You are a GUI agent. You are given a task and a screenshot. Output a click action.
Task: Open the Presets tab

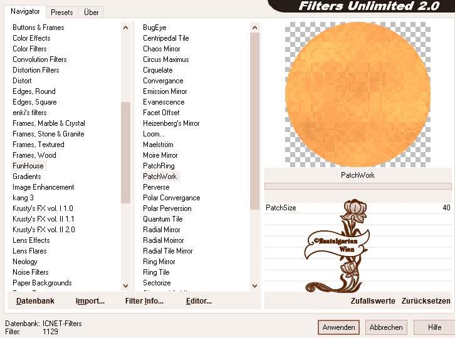(62, 12)
